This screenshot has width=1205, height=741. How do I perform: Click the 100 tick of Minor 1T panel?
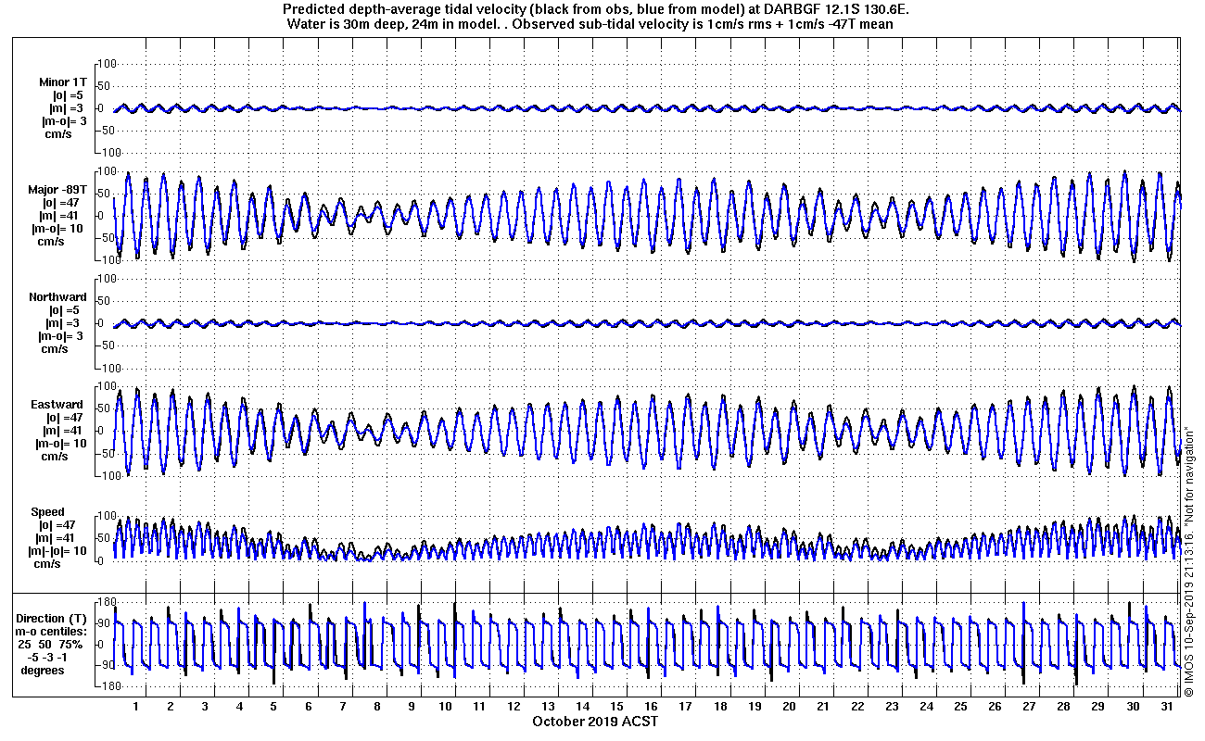[106, 64]
